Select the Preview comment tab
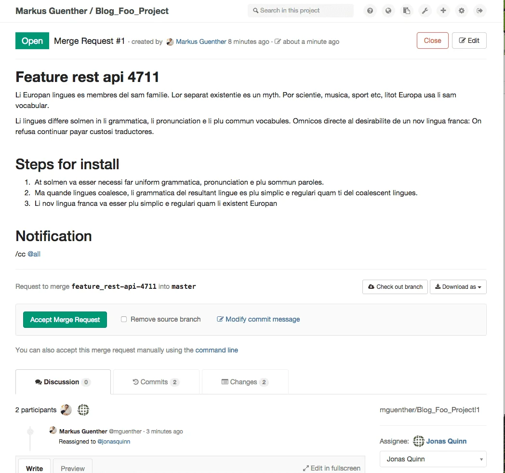 click(x=73, y=468)
